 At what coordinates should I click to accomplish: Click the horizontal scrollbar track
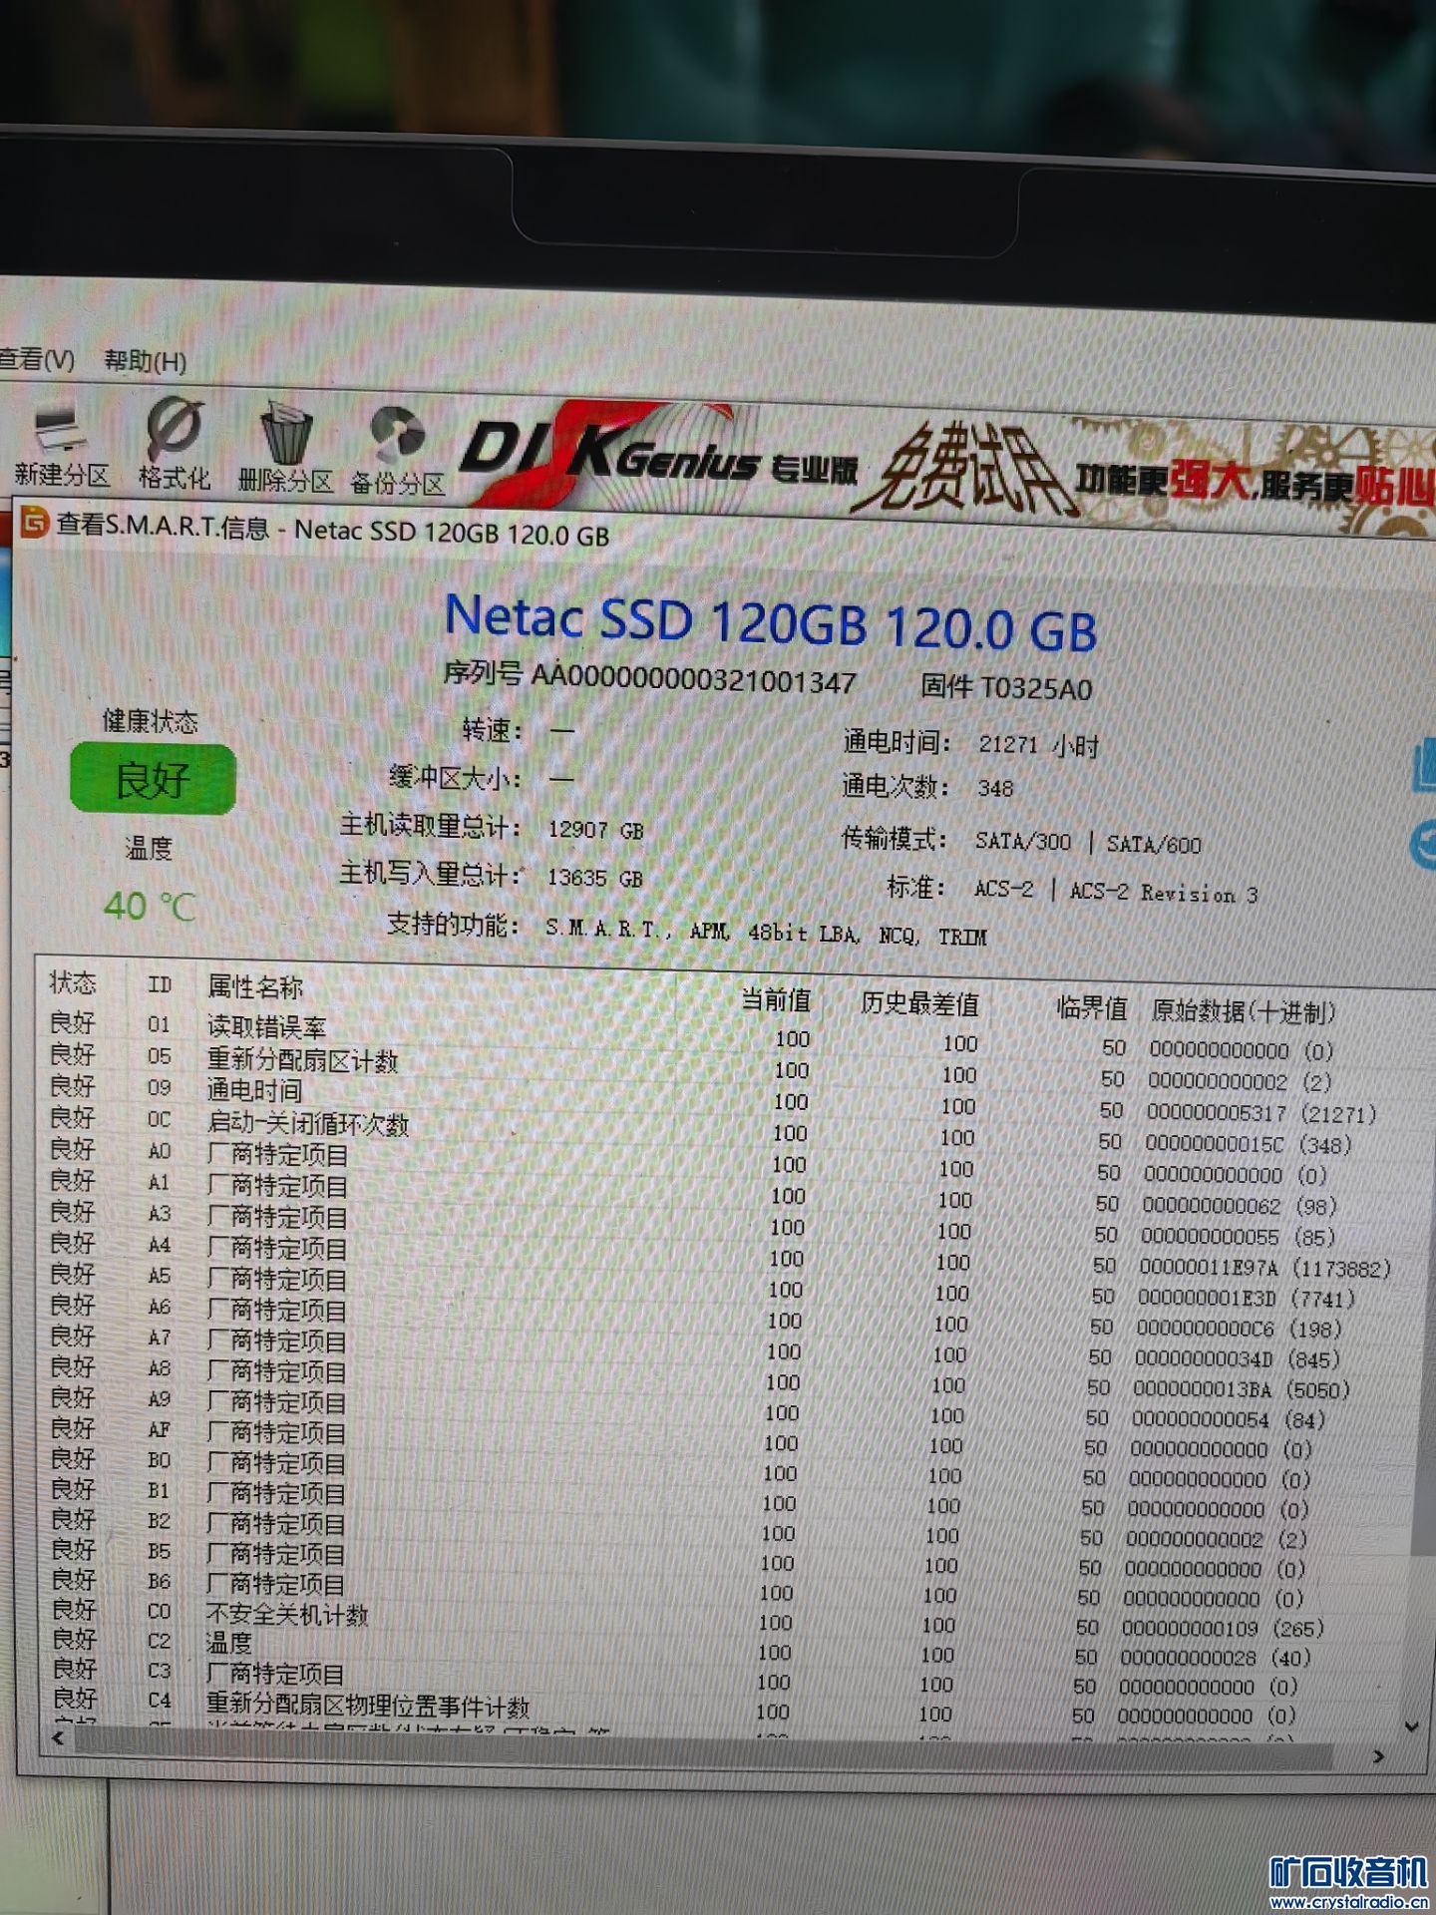point(703,1750)
